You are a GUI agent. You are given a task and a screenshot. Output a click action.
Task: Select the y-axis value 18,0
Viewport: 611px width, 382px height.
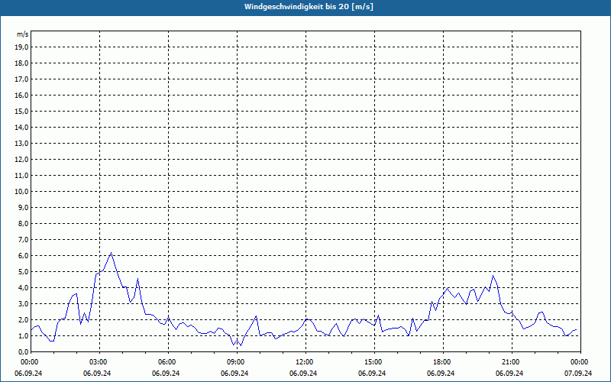(23, 63)
